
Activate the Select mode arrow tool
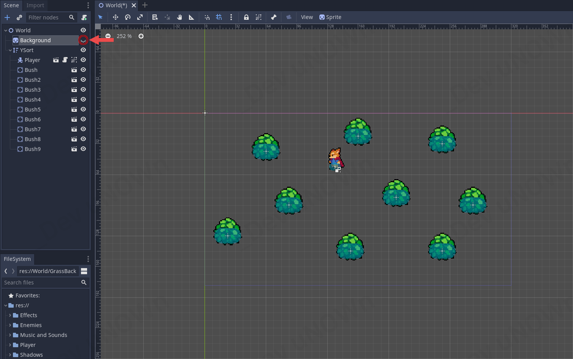coord(100,17)
